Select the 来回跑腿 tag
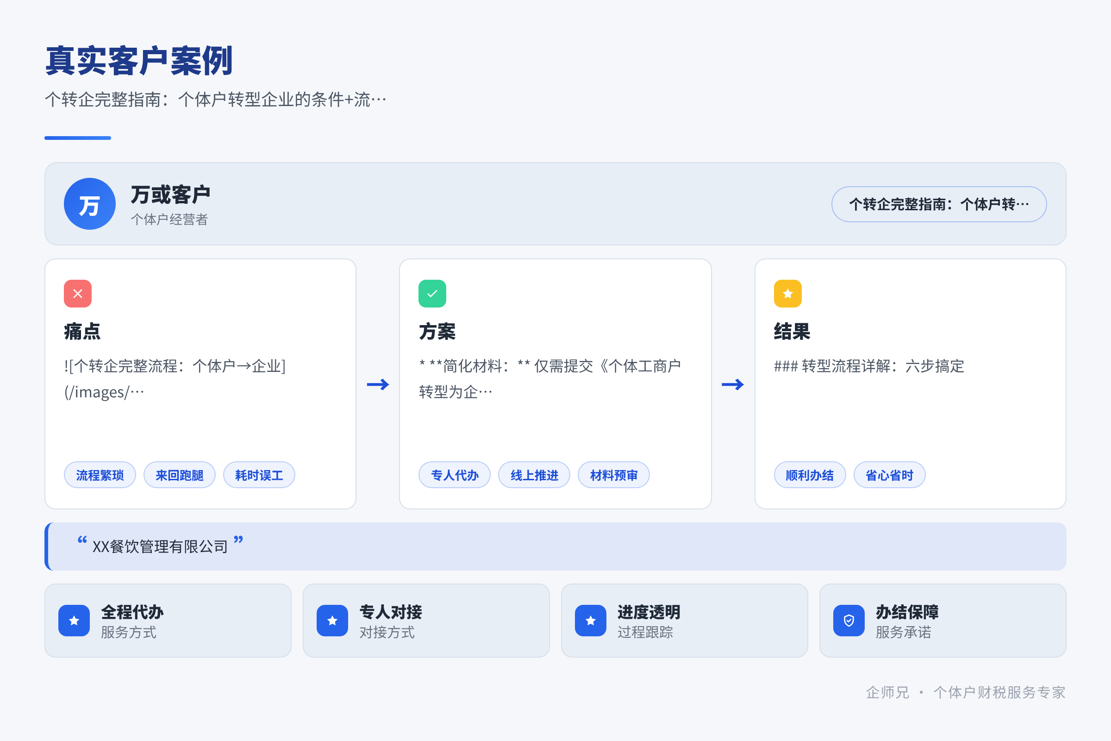Viewport: 1111px width, 741px height. tap(180, 475)
